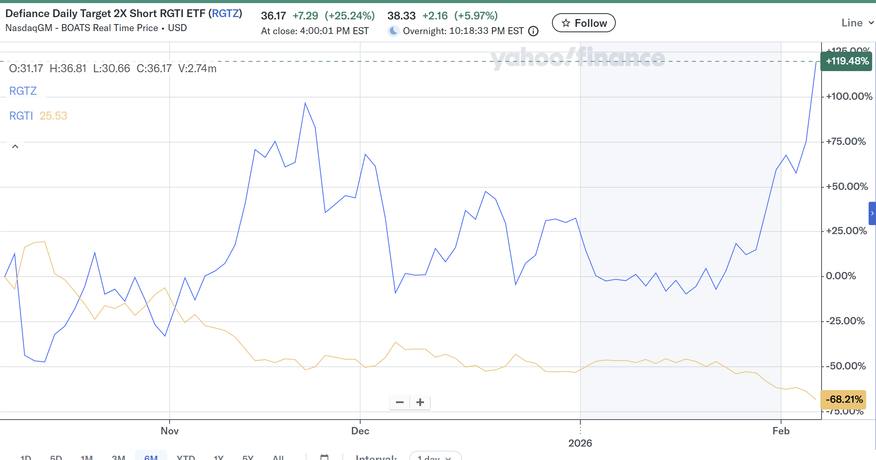Screen dimensions: 876x460
Task: Click the yellow -68.21% value tag
Action: 843,399
